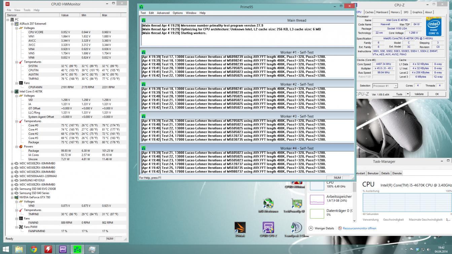Viewport: 452px width, 254px height.
Task: Collapse Fans PWM under GeForce GTX 780
Action: tap(16, 227)
